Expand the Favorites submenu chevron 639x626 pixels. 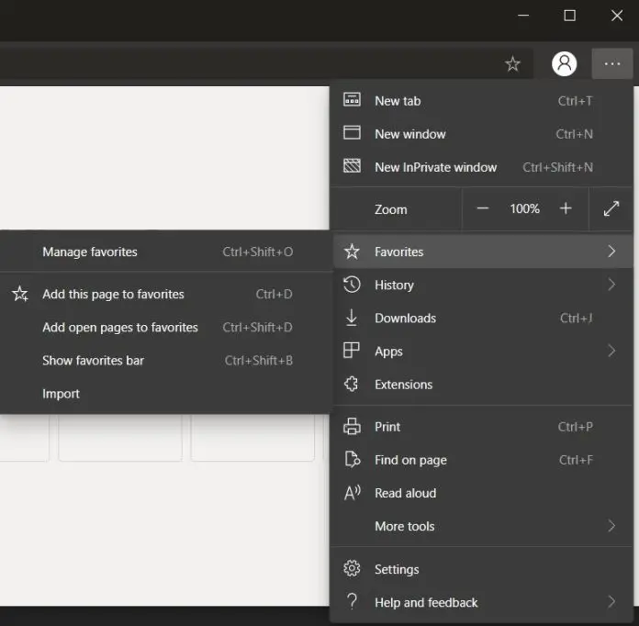(x=611, y=252)
